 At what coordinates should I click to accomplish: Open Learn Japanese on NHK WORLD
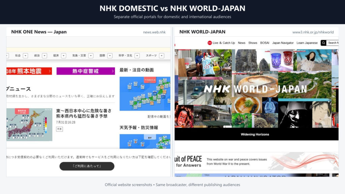(x=307, y=43)
